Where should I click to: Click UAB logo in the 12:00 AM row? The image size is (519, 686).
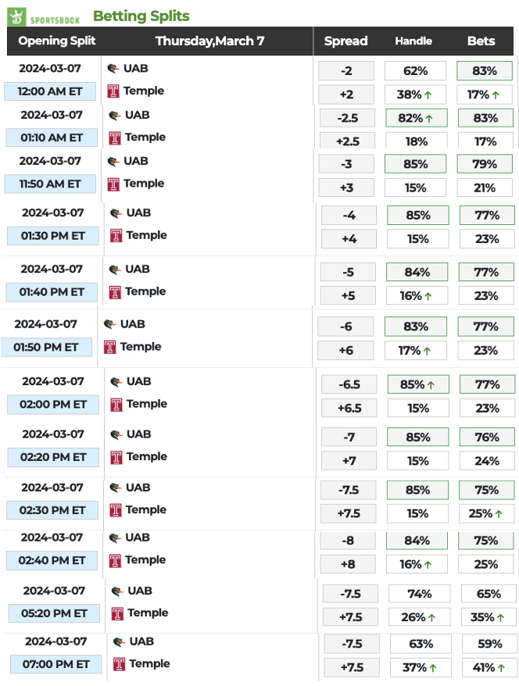tap(113, 69)
